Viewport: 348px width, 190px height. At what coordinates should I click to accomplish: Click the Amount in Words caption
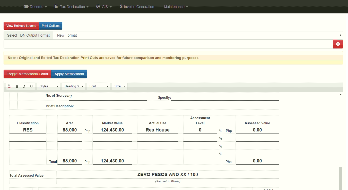168,181
